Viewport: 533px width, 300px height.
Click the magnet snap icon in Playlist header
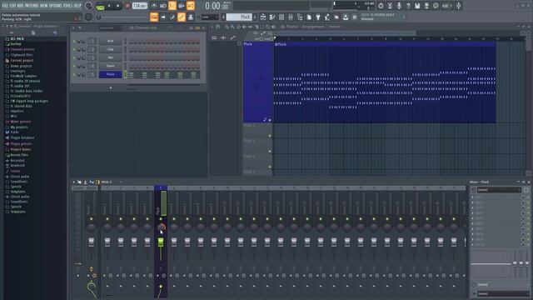pos(218,27)
